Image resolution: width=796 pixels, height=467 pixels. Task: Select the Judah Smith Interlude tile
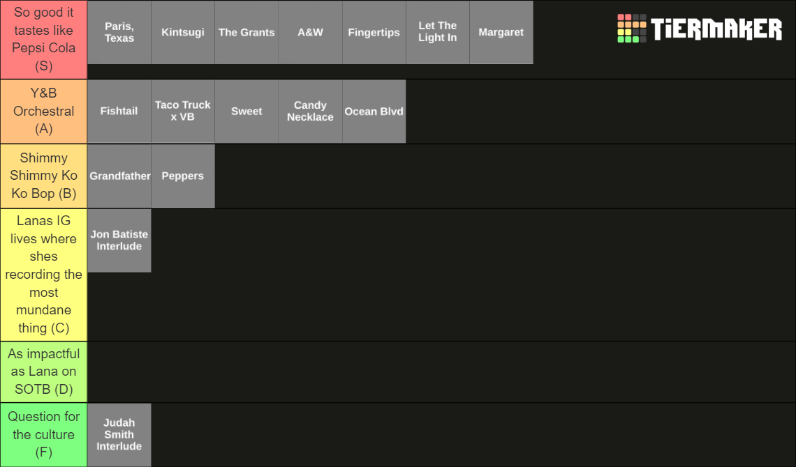[119, 435]
